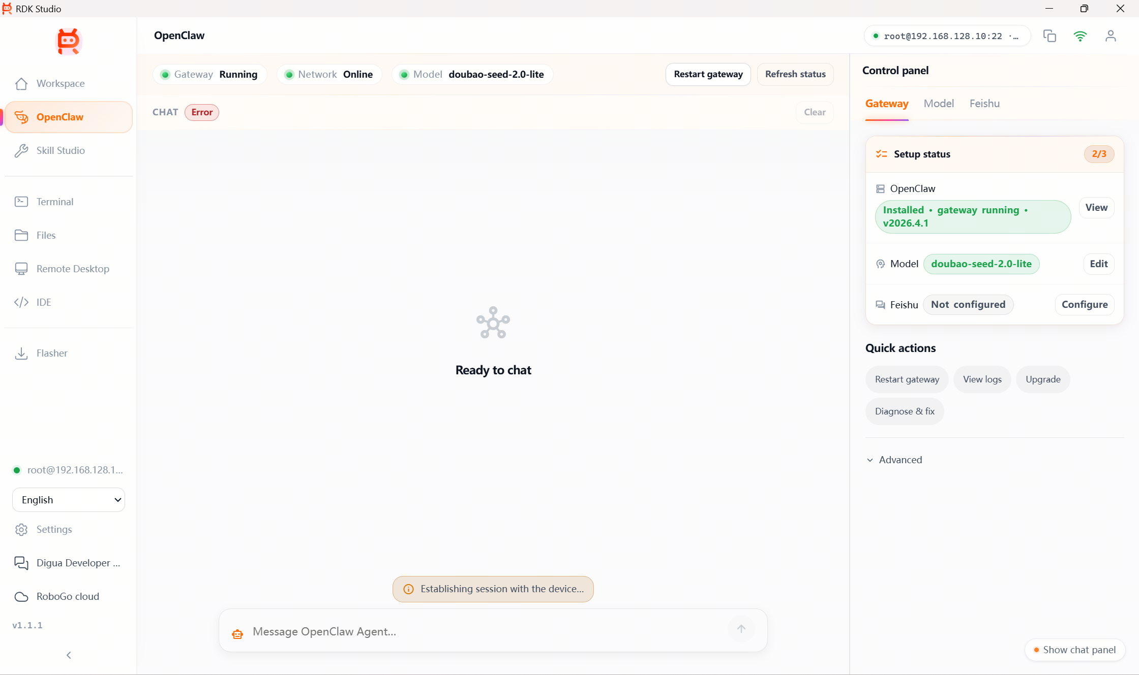Click Restart gateway quick action
1139x675 pixels.
click(x=907, y=379)
